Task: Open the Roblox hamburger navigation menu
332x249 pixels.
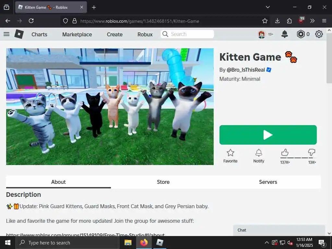Action: pos(6,34)
